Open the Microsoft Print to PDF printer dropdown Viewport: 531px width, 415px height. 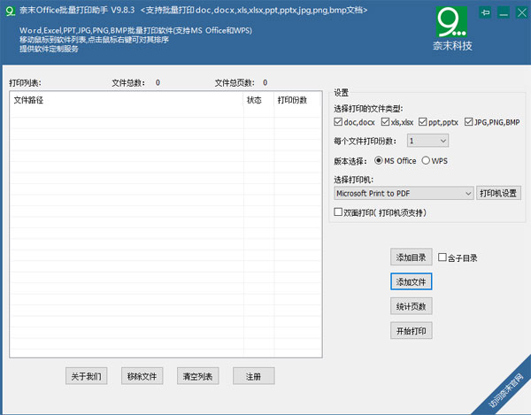coord(404,193)
